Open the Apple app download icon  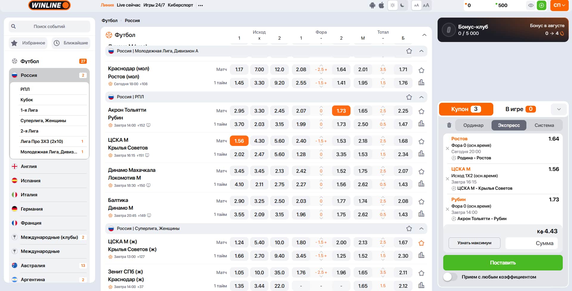(x=382, y=5)
